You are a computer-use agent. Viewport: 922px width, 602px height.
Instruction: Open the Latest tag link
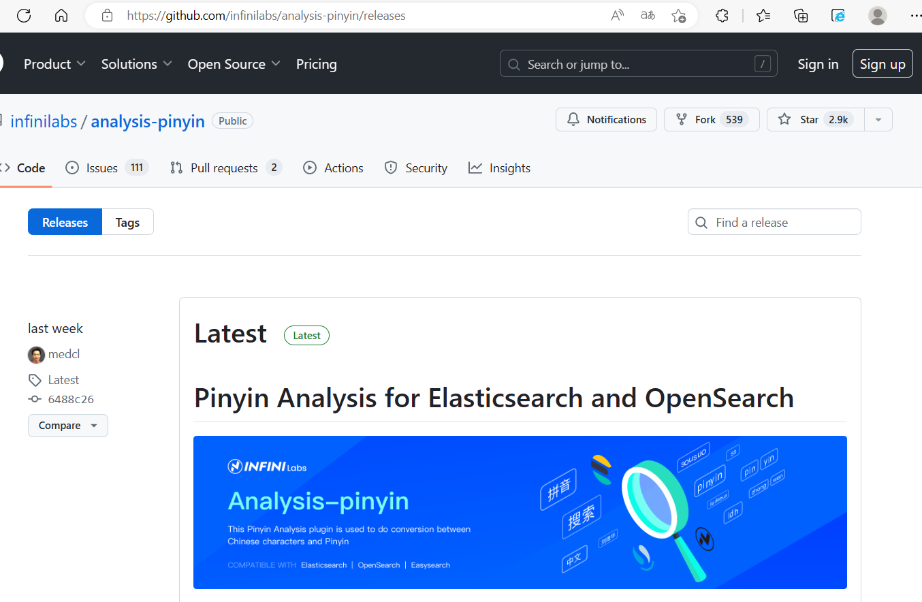pos(63,380)
